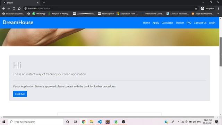The height and width of the screenshot is (125, 222).
Task: Close the Dream browser tab
Action: point(38,3)
